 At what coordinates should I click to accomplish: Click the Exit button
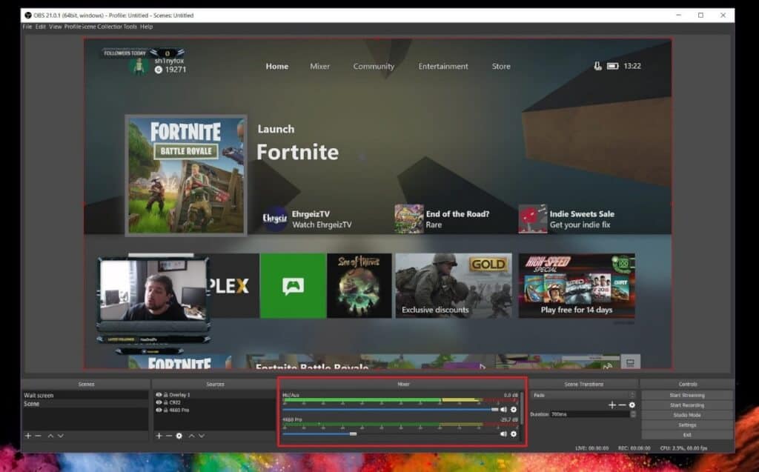pyautogui.click(x=687, y=435)
